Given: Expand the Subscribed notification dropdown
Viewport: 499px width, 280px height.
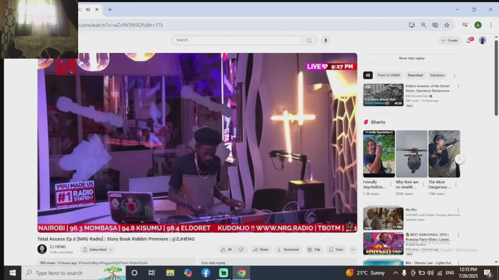Looking at the screenshot, I should 97,250.
